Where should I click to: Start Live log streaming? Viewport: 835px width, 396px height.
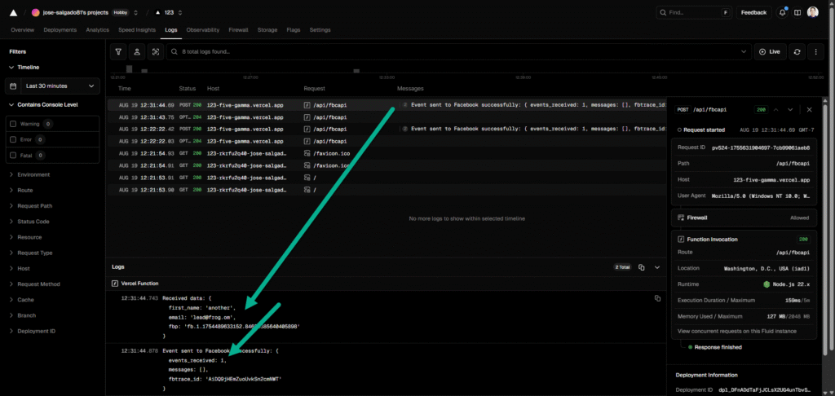point(769,51)
